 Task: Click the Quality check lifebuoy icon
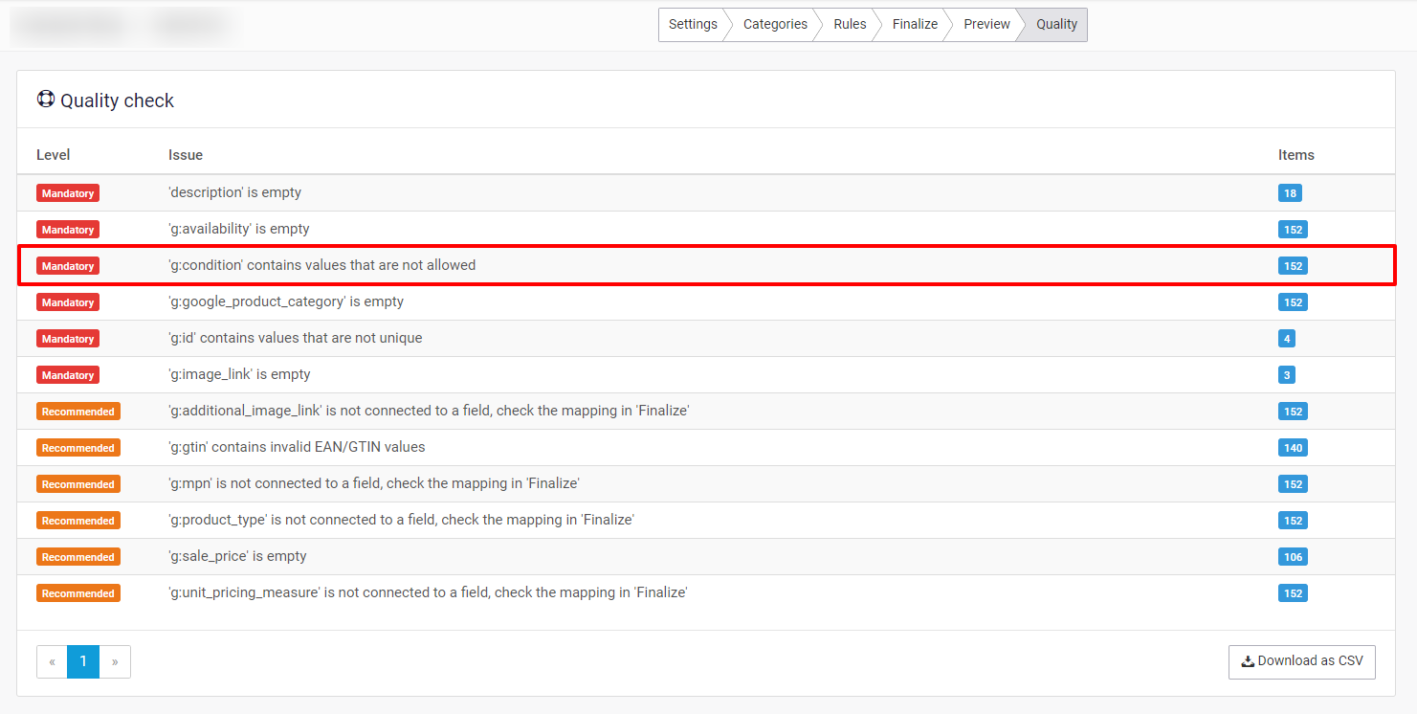coord(45,100)
